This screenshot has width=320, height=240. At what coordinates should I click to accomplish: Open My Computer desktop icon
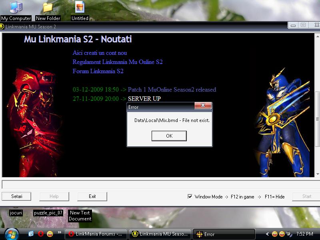point(16,10)
